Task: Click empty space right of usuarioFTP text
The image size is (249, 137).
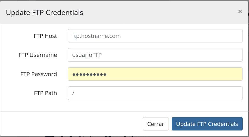Action: tap(171, 55)
